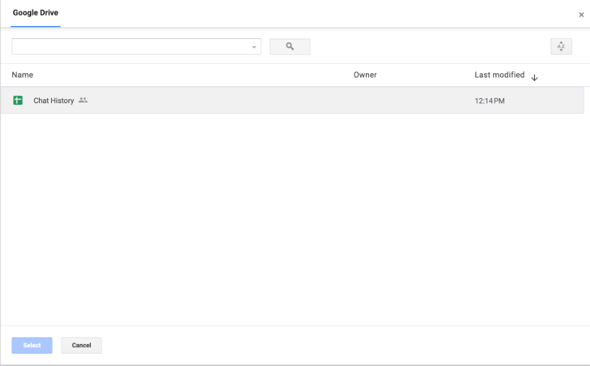Sort files by the Owner column
Viewport: 590px width, 366px height.
[x=365, y=75]
